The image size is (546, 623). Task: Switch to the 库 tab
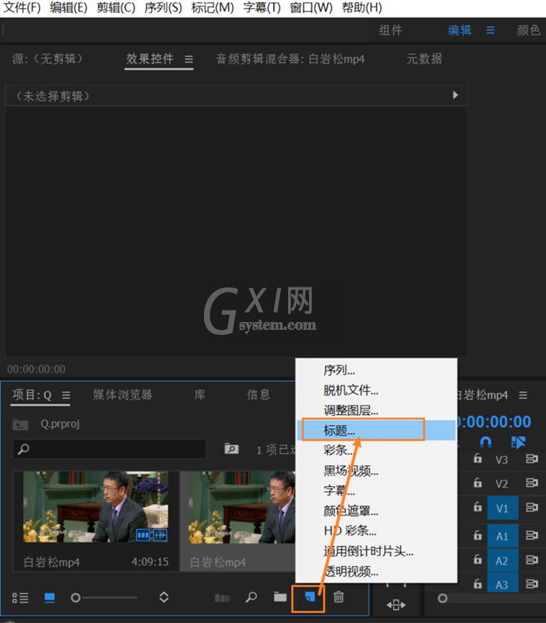point(200,395)
